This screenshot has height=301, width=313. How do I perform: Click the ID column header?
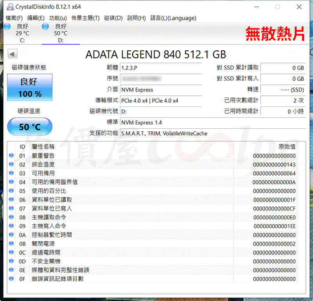(22, 147)
